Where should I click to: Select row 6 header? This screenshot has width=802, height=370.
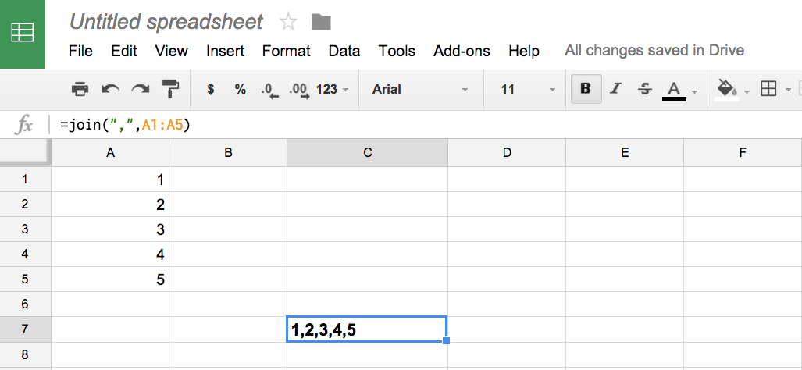pyautogui.click(x=26, y=304)
